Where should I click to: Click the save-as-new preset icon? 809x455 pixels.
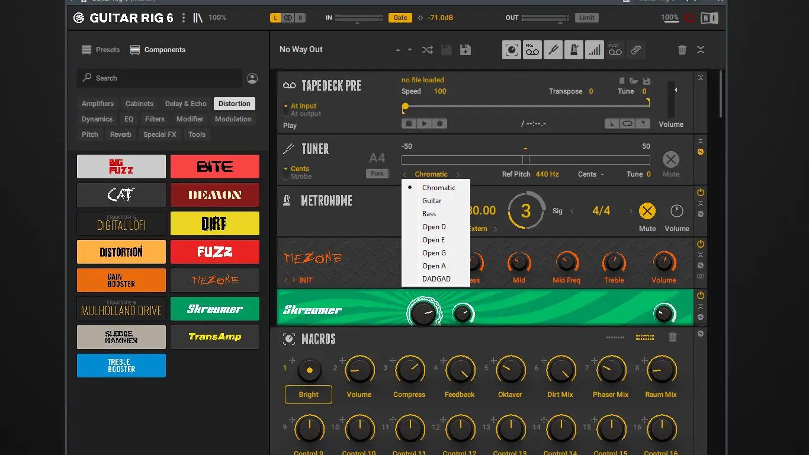pyautogui.click(x=466, y=50)
